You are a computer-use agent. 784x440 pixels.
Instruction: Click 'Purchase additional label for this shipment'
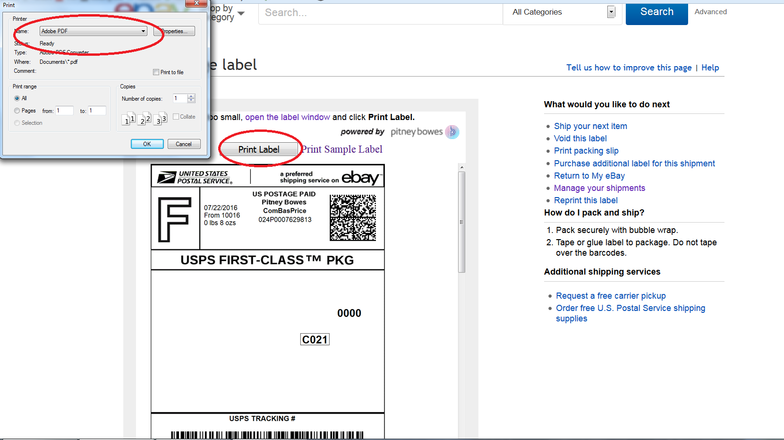[634, 164]
